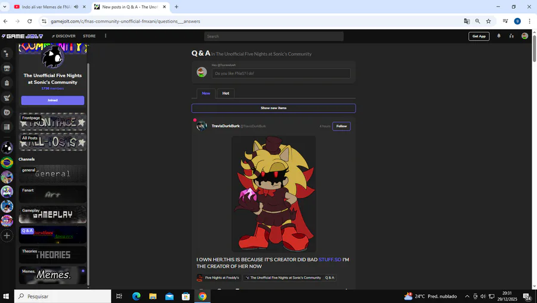The image size is (537, 303).
Task: Open the quests icon in the left rail
Action: (7, 98)
